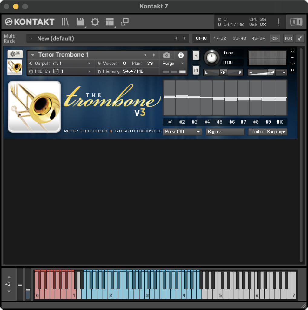Image resolution: width=308 pixels, height=310 pixels.
Task: Select the 17-32 rack page
Action: [x=220, y=38]
